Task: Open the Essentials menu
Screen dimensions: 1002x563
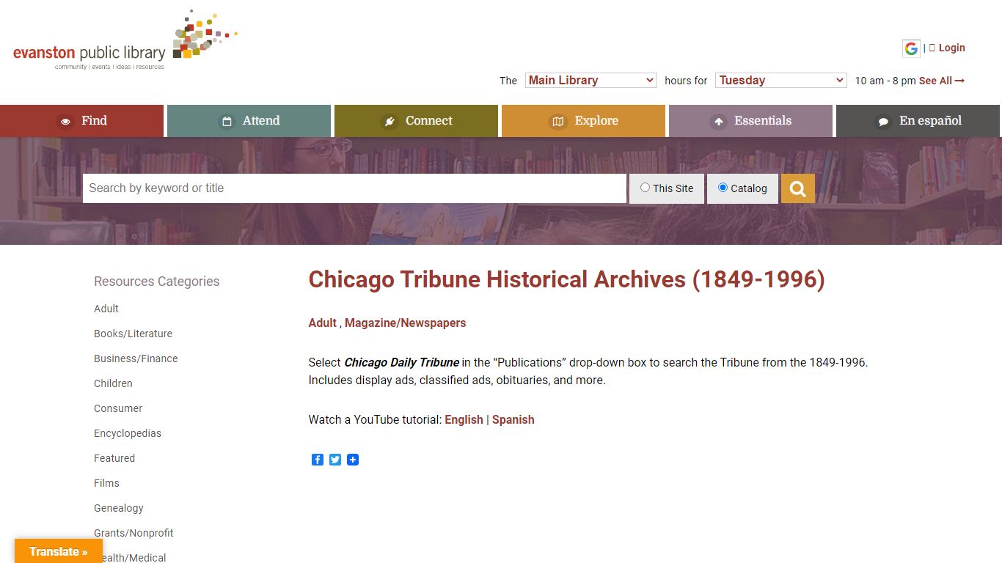Action: [750, 121]
